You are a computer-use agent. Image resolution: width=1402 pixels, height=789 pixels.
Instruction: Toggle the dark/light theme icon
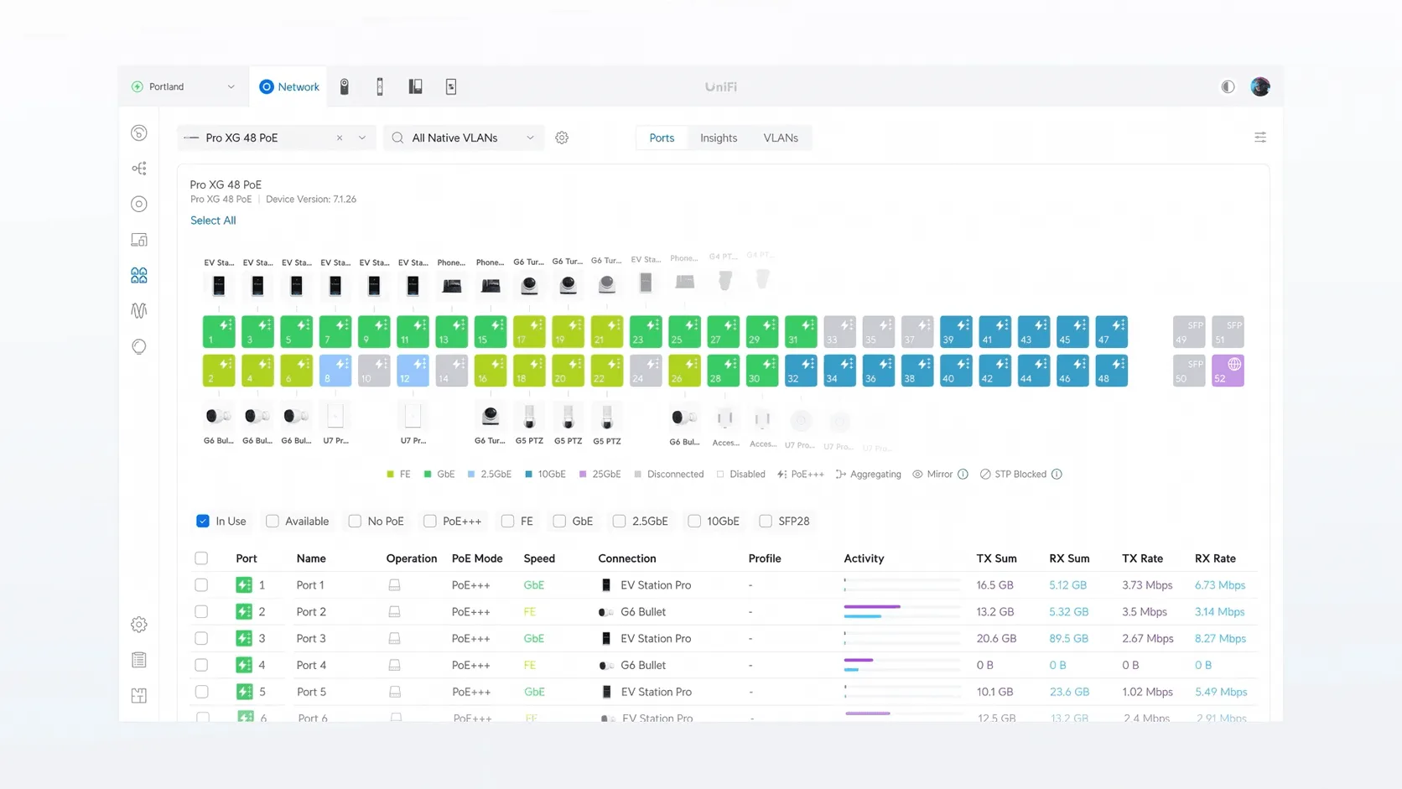click(x=1228, y=86)
